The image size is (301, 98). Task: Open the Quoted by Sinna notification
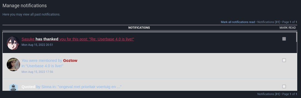(x=71, y=87)
